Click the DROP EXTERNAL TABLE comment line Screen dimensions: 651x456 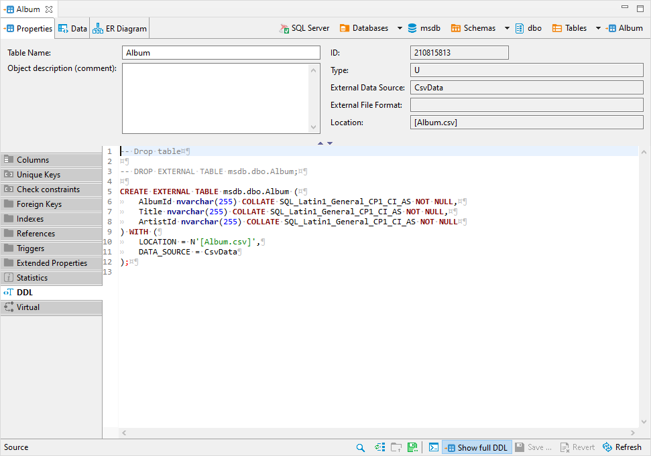click(213, 171)
